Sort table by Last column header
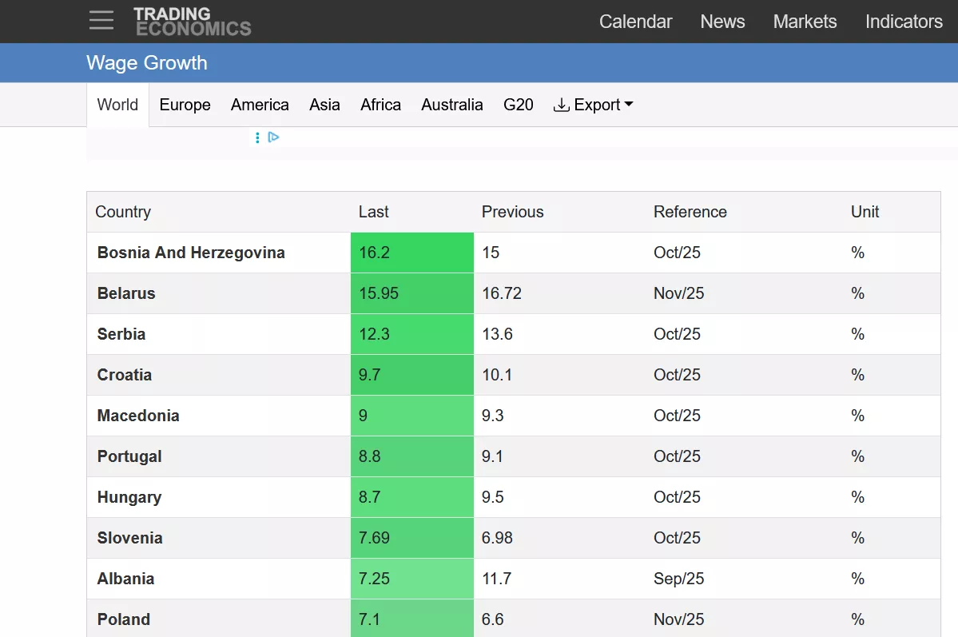 pyautogui.click(x=373, y=212)
